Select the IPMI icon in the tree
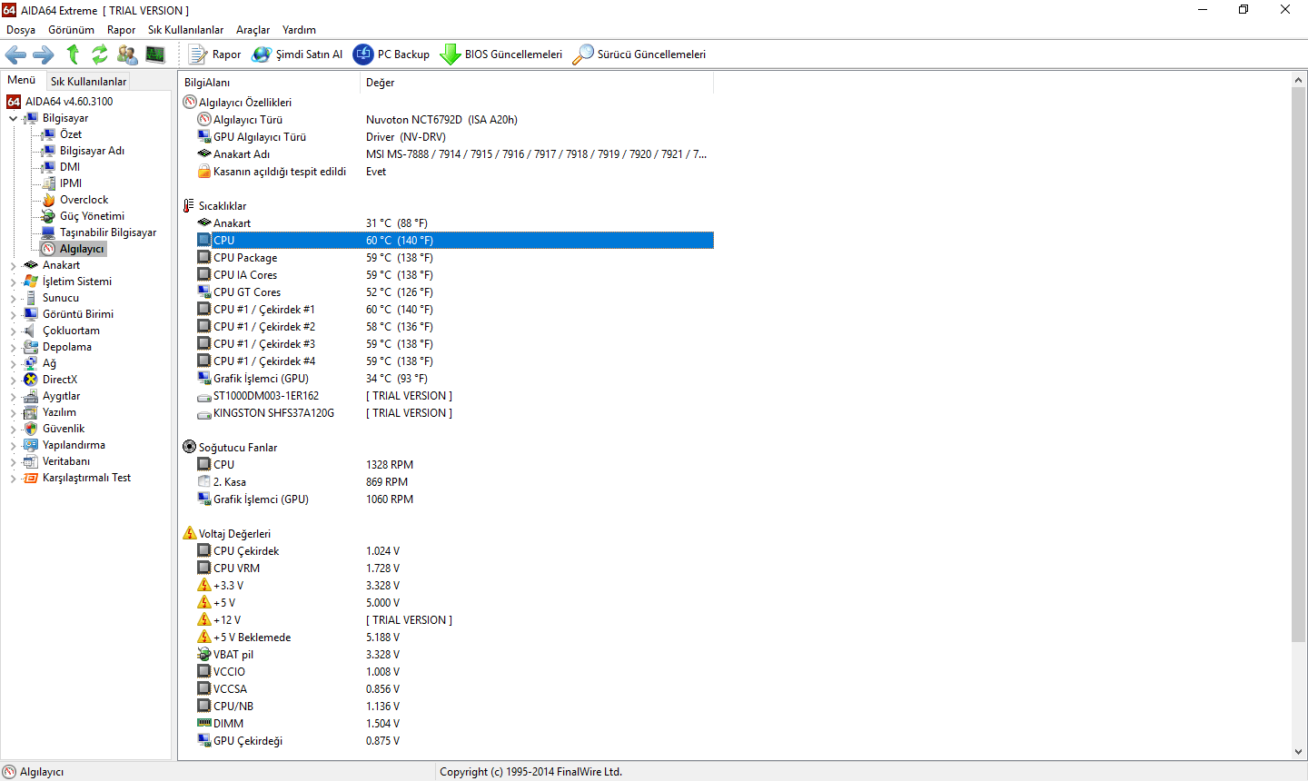 (49, 183)
